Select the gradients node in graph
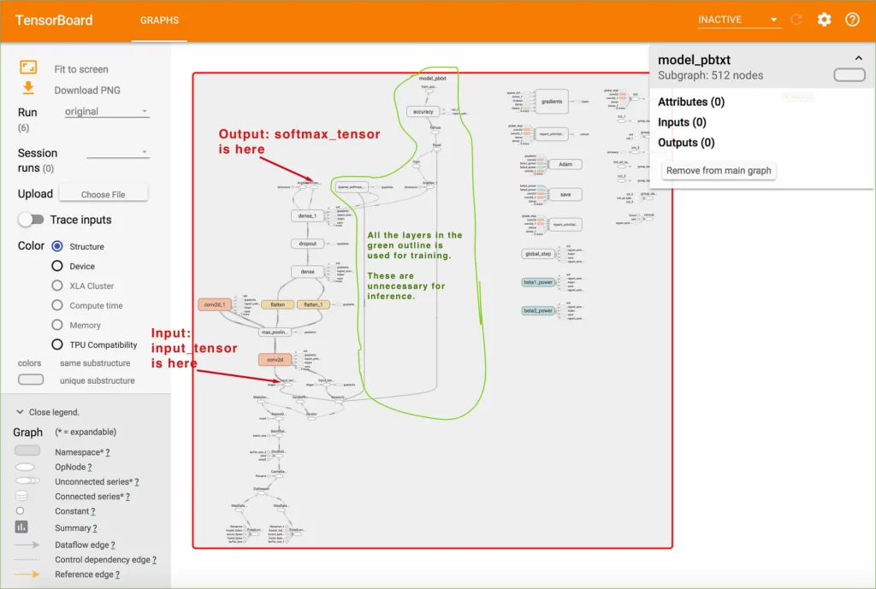 (552, 102)
